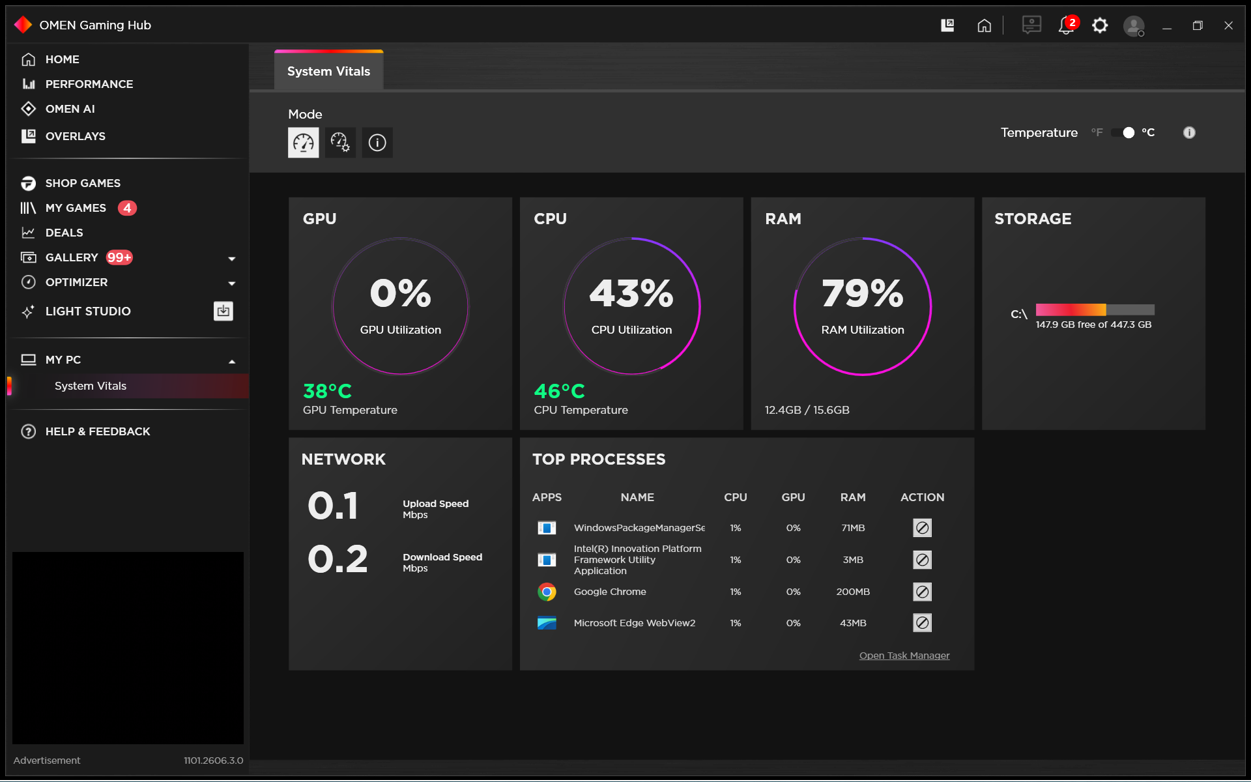Open settings gear icon
This screenshot has width=1251, height=782.
click(x=1100, y=25)
